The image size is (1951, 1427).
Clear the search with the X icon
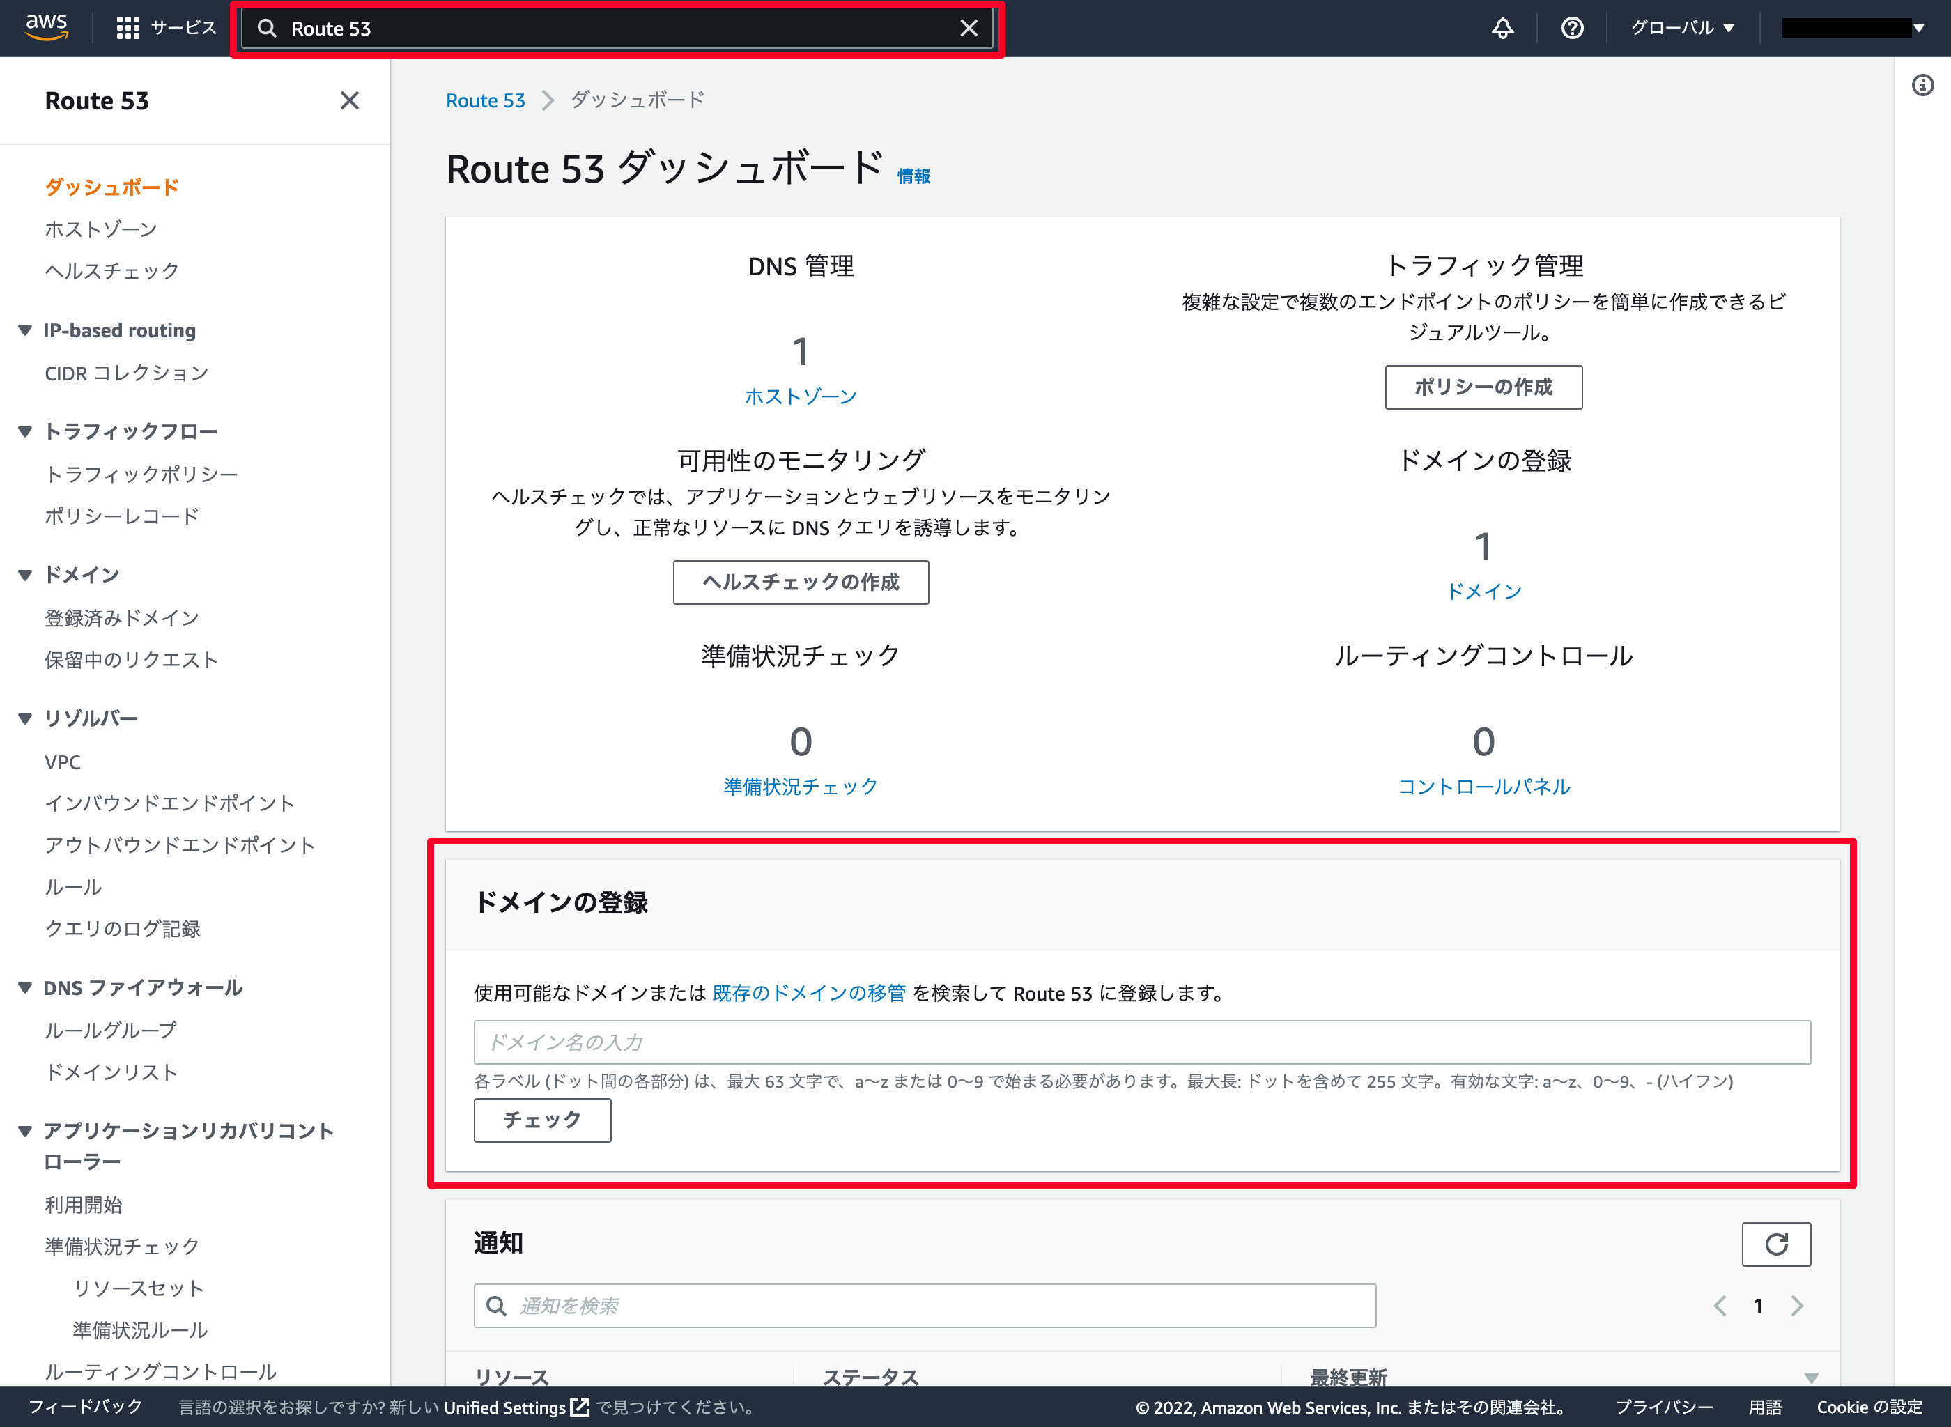point(969,28)
